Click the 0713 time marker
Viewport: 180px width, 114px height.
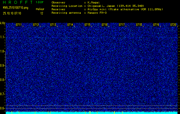[x=53, y=25]
